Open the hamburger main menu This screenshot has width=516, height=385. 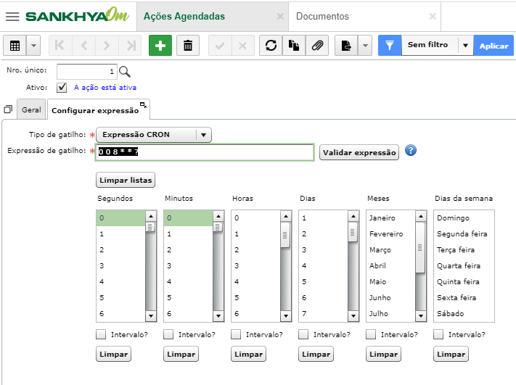pos(12,17)
